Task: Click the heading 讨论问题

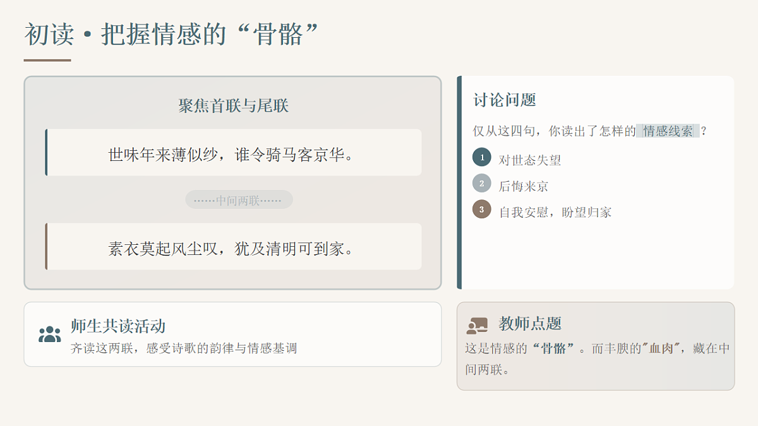Action: (x=505, y=100)
